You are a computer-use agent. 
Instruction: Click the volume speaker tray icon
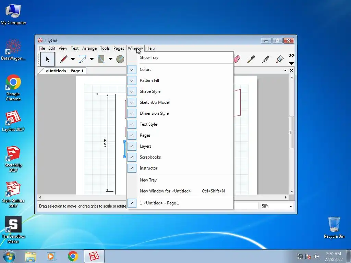pos(316,256)
